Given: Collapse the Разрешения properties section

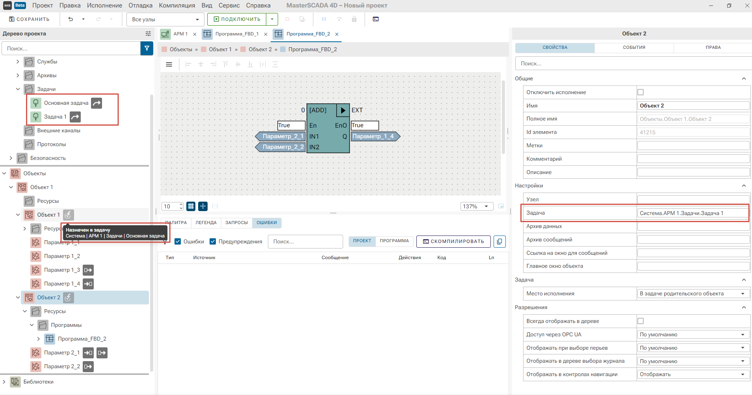Looking at the screenshot, I should pos(744,308).
